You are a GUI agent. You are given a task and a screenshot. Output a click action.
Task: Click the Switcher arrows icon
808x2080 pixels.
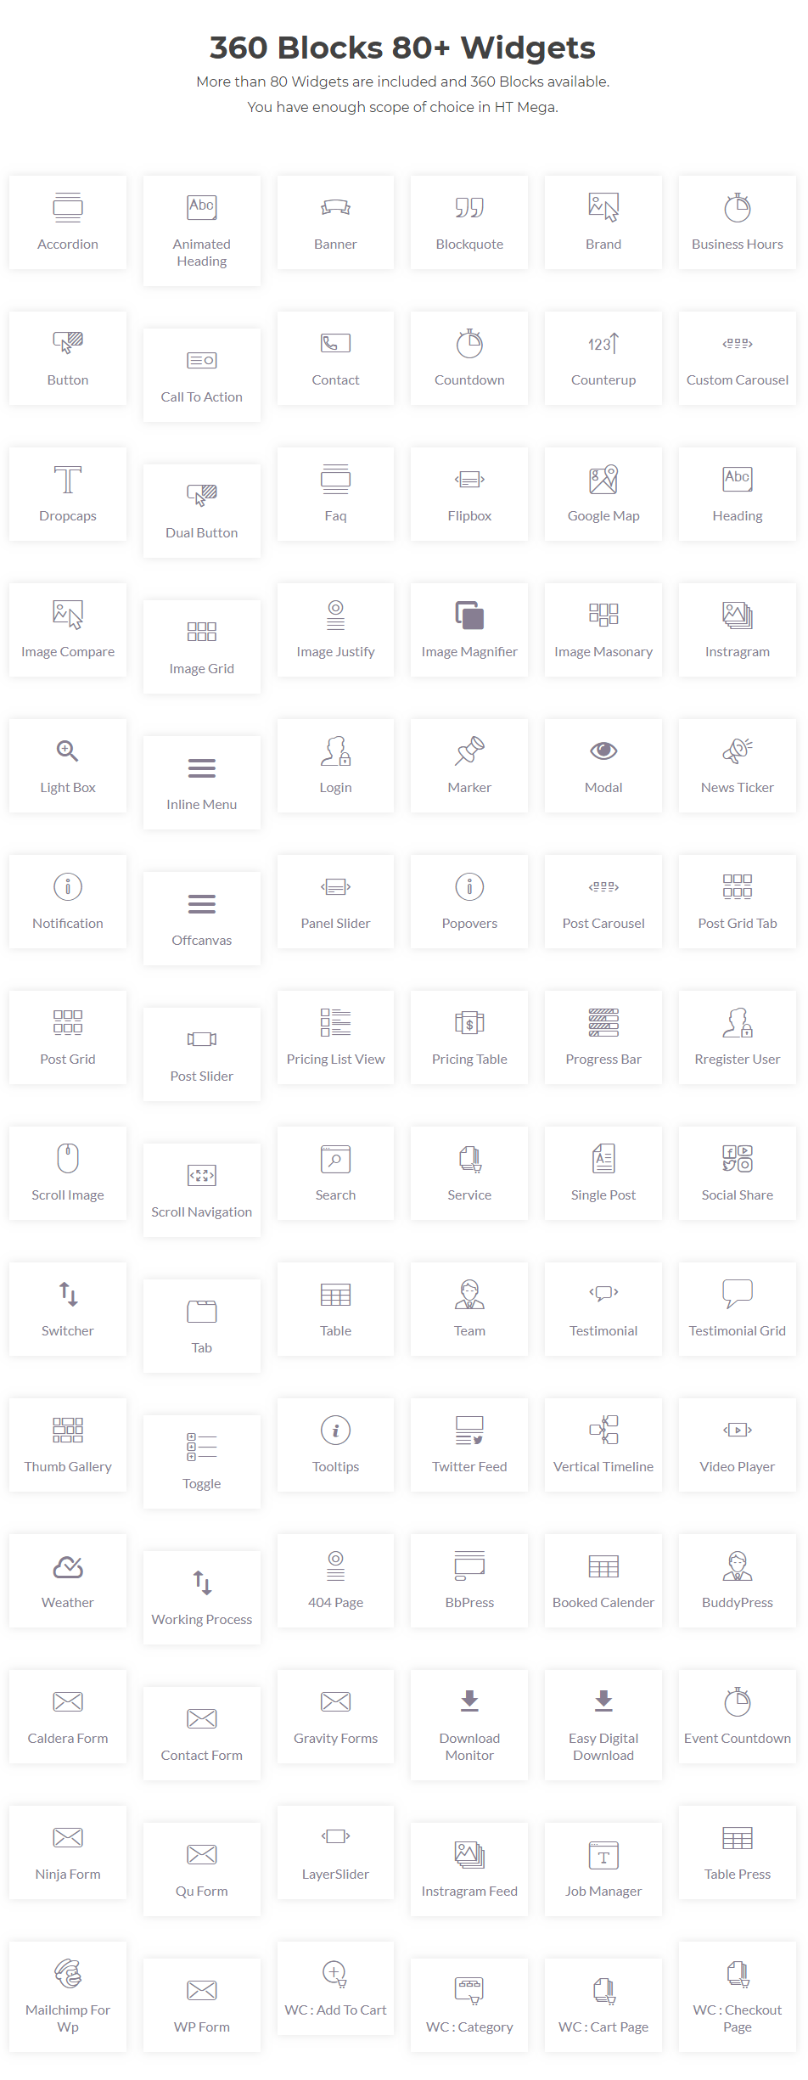pos(68,1294)
